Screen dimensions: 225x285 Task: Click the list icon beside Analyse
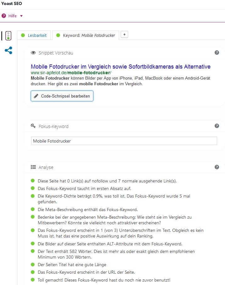tap(33, 167)
